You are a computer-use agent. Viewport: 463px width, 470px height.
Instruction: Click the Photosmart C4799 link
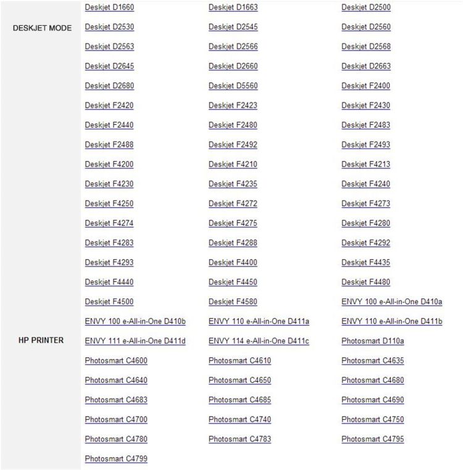[116, 459]
